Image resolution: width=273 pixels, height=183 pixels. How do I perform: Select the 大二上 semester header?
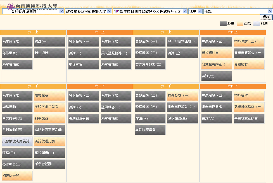coord(99,32)
